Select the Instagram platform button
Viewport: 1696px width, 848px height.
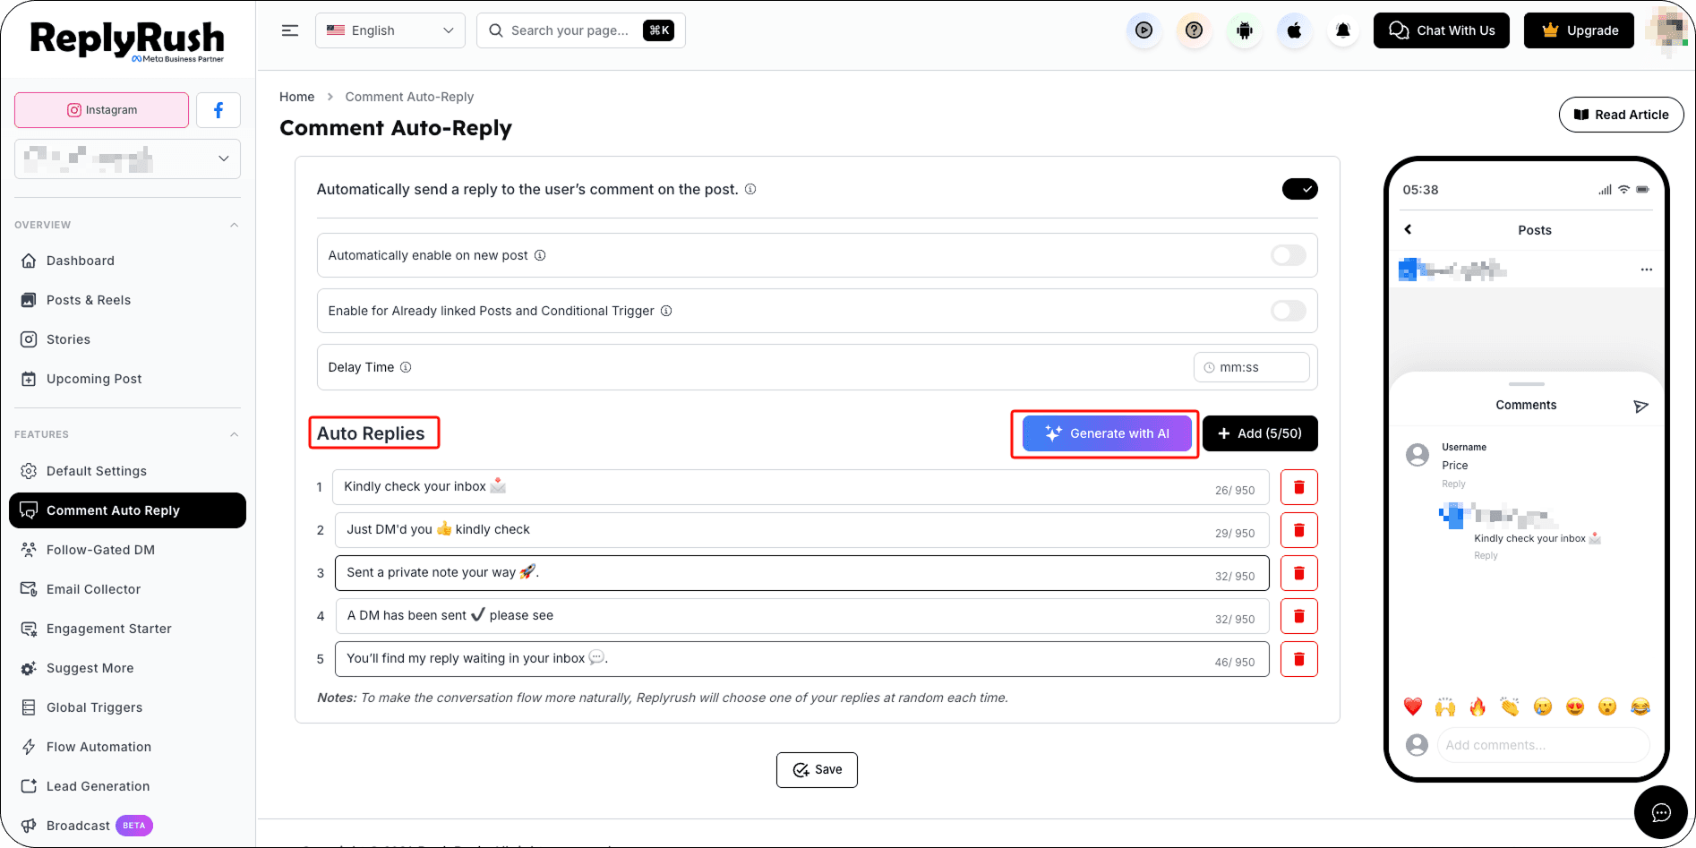(102, 110)
